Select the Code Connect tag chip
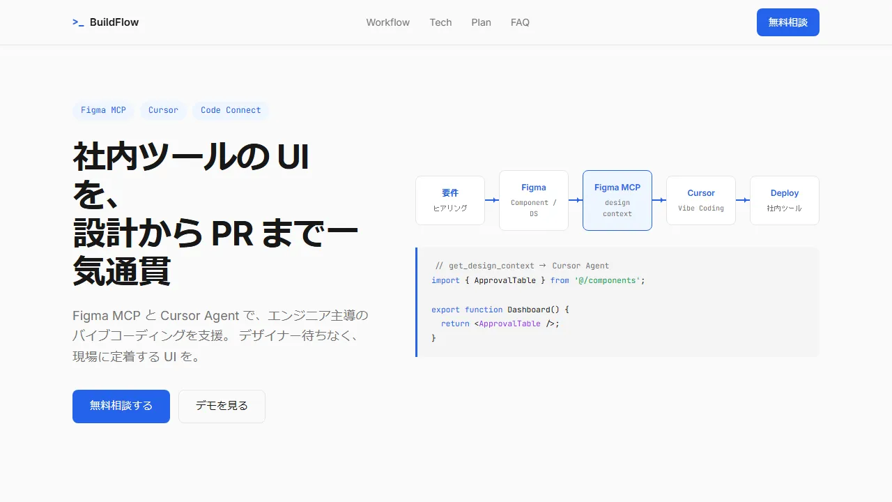The image size is (892, 502). [231, 110]
